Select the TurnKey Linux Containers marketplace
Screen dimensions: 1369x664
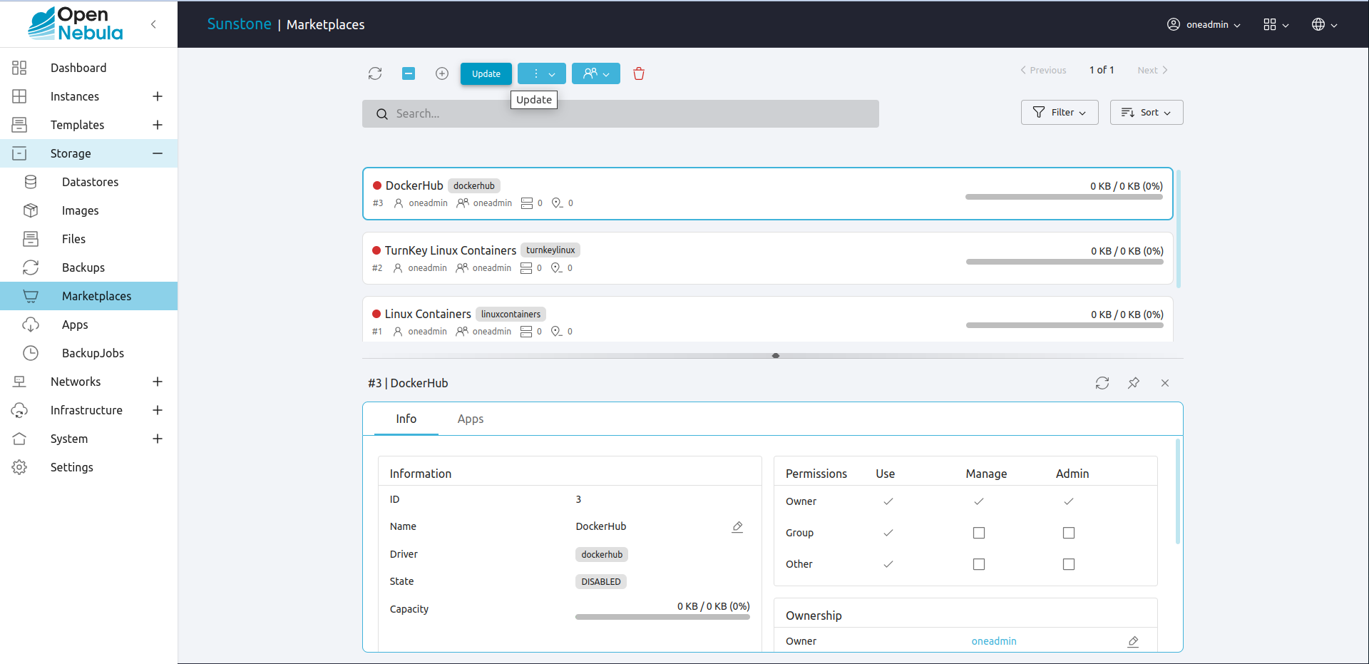coord(768,258)
